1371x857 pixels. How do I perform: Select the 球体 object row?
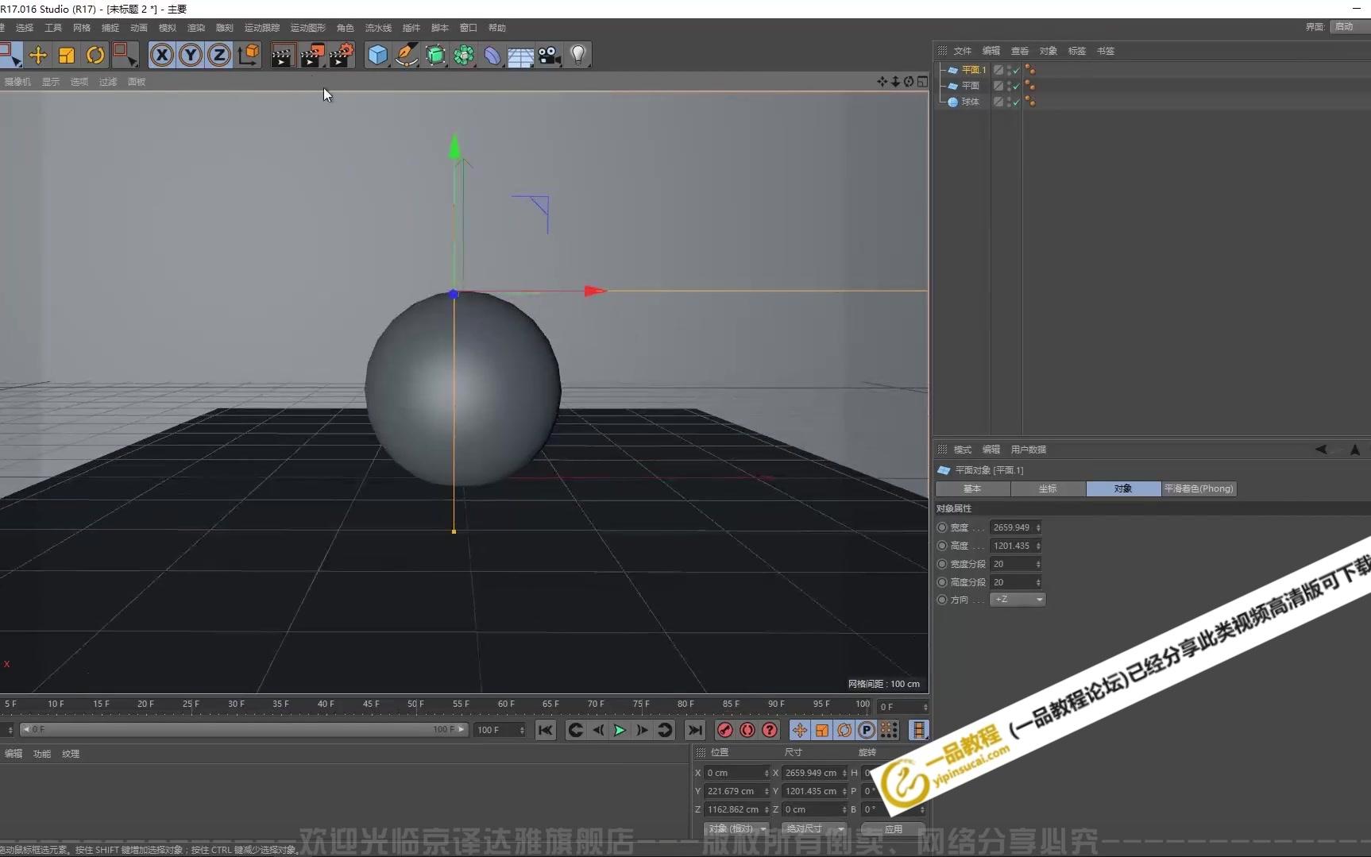pos(971,102)
